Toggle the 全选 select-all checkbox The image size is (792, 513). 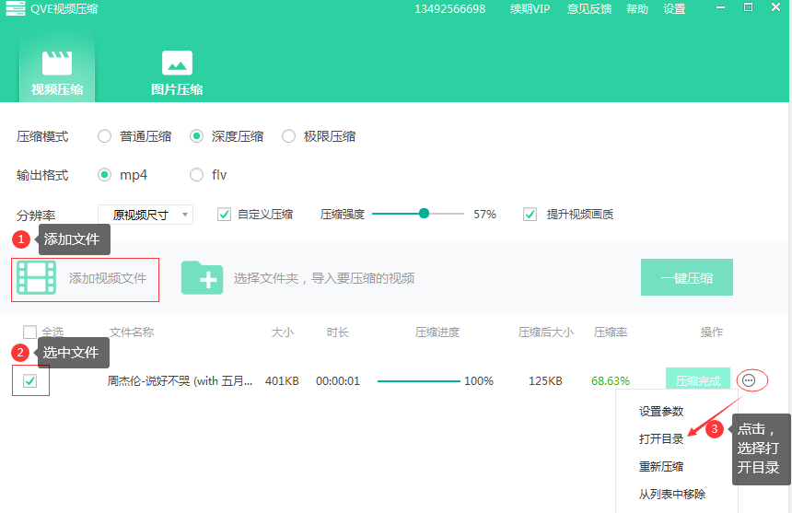click(29, 332)
